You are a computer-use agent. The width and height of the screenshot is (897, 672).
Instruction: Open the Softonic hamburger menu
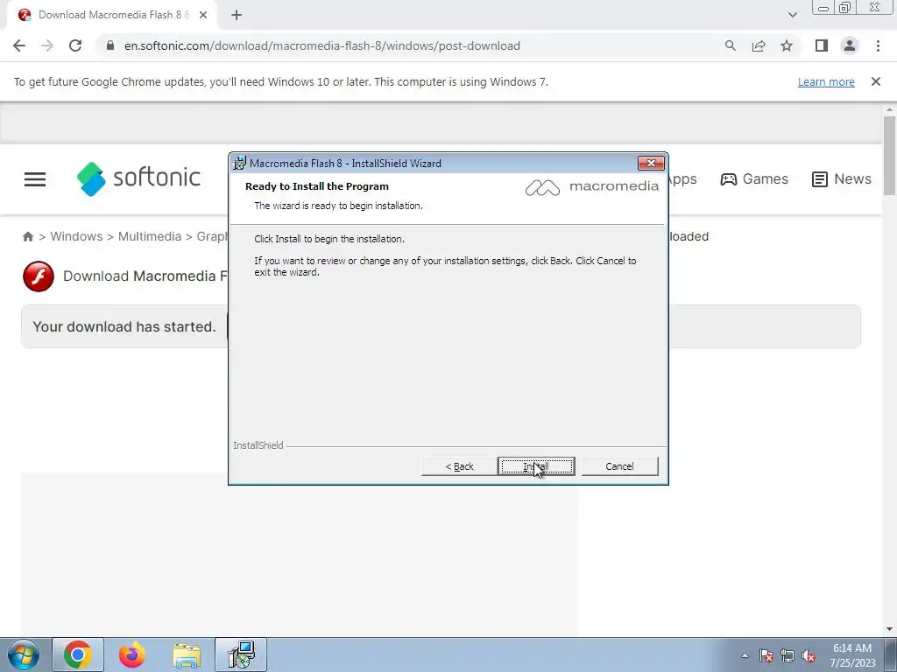click(x=35, y=179)
